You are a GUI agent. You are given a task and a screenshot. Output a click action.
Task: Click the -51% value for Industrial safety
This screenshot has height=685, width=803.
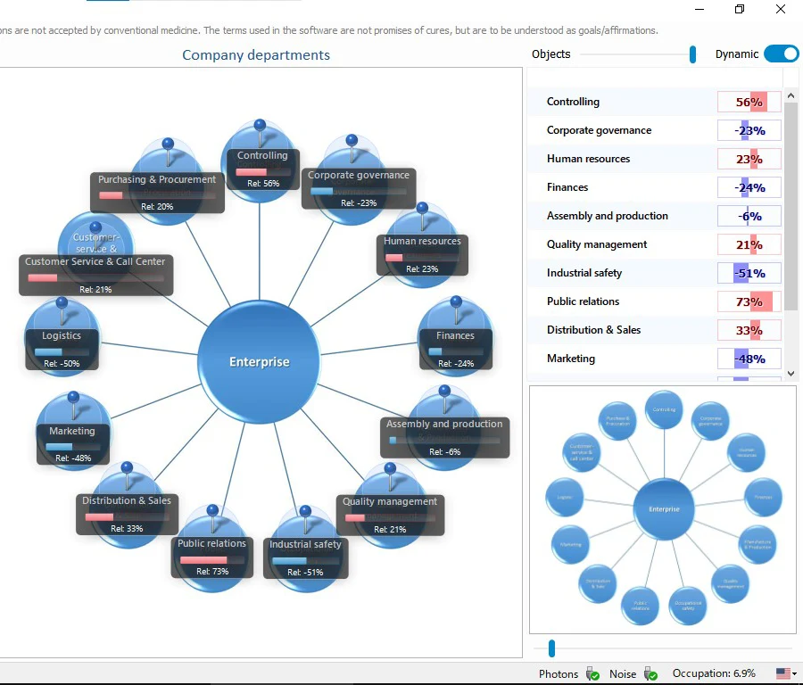749,273
